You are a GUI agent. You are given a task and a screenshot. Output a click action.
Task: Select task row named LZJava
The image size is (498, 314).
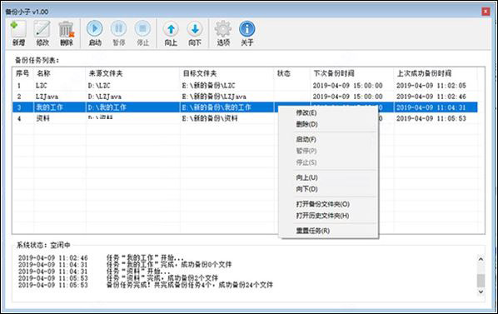coord(245,97)
